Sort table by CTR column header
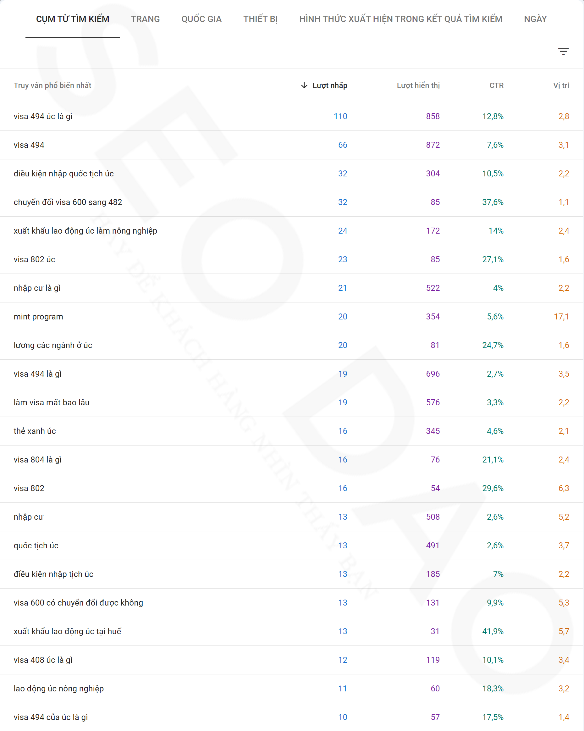 click(x=496, y=86)
